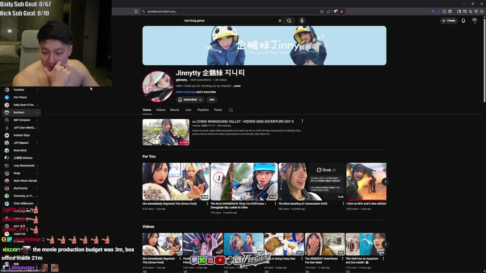Screen dimensions: 486x273
Task: Switch to the Videos tab
Action: [161, 110]
